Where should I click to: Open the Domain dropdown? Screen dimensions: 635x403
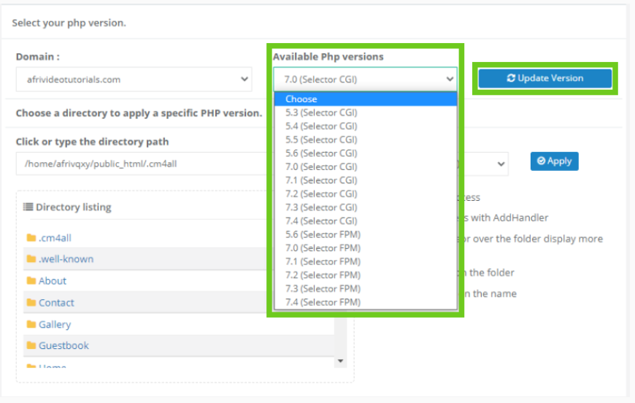pos(134,80)
